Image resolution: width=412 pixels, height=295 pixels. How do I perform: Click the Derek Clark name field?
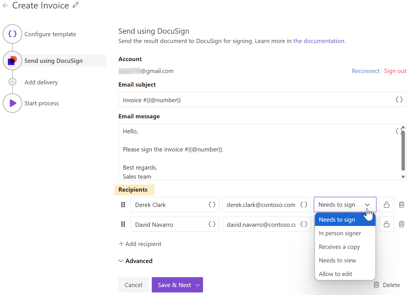(x=175, y=205)
